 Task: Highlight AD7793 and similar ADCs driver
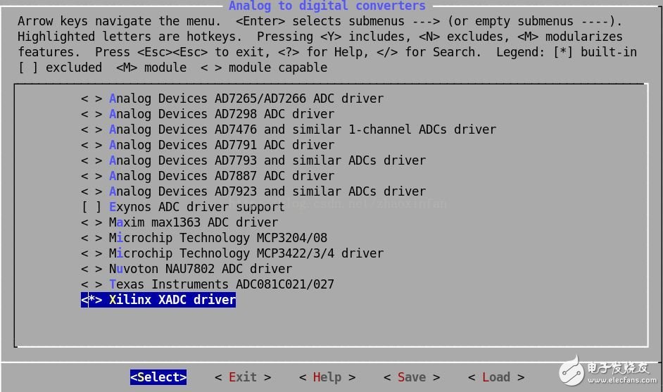coord(267,160)
